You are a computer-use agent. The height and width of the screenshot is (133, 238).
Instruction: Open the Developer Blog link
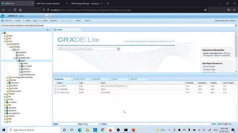pos(209,69)
